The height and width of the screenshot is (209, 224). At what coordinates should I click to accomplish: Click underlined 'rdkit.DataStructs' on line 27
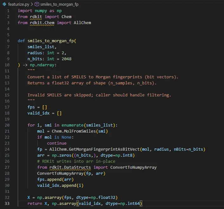pyautogui.click(x=70, y=167)
